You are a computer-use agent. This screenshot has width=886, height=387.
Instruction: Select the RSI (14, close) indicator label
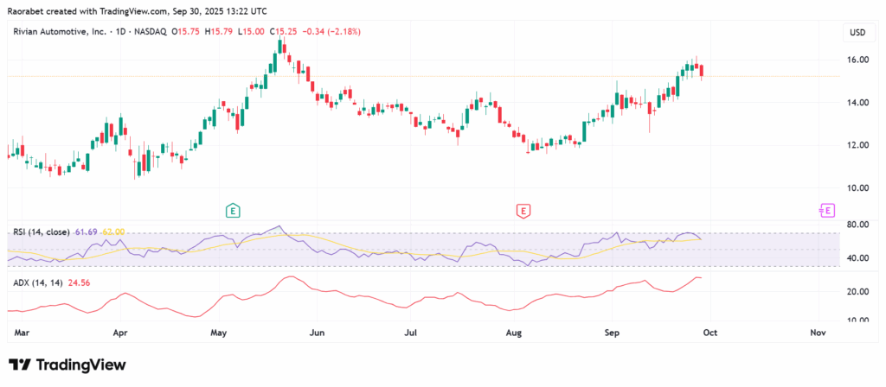pyautogui.click(x=42, y=232)
